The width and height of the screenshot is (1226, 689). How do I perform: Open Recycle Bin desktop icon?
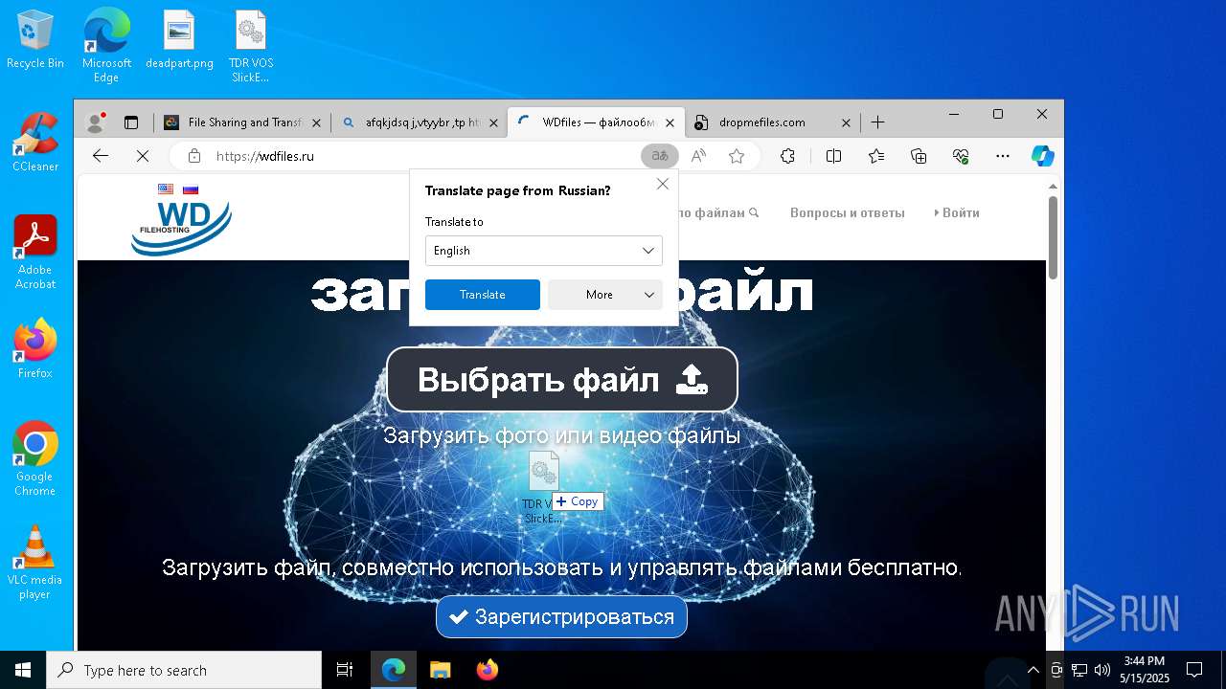[x=35, y=39]
